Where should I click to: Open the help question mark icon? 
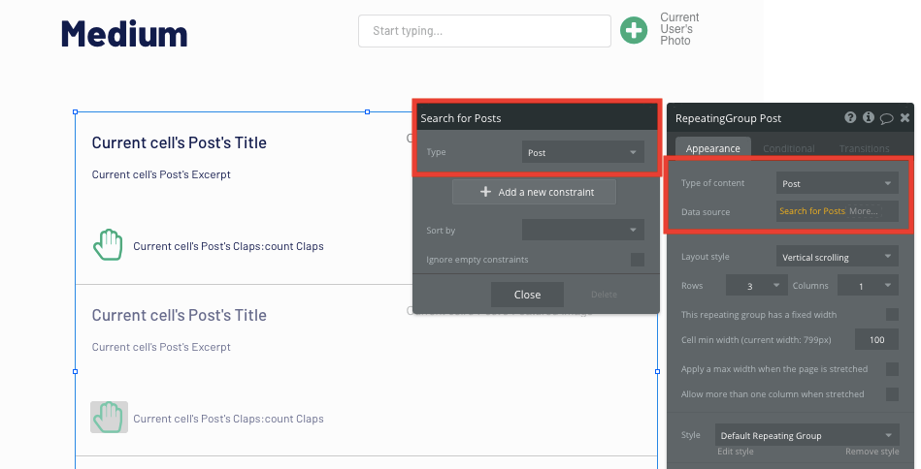[x=850, y=118]
